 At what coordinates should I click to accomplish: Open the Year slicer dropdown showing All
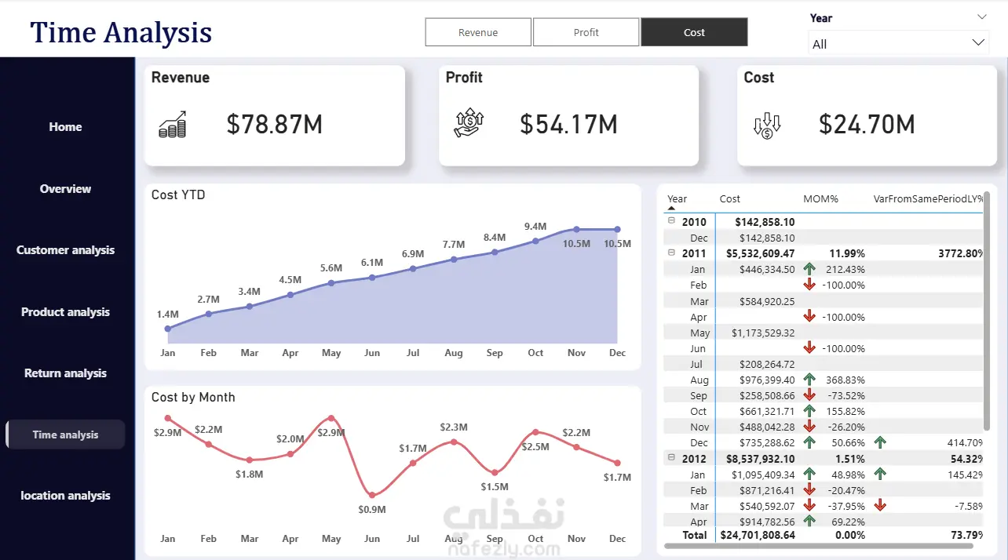coord(899,43)
